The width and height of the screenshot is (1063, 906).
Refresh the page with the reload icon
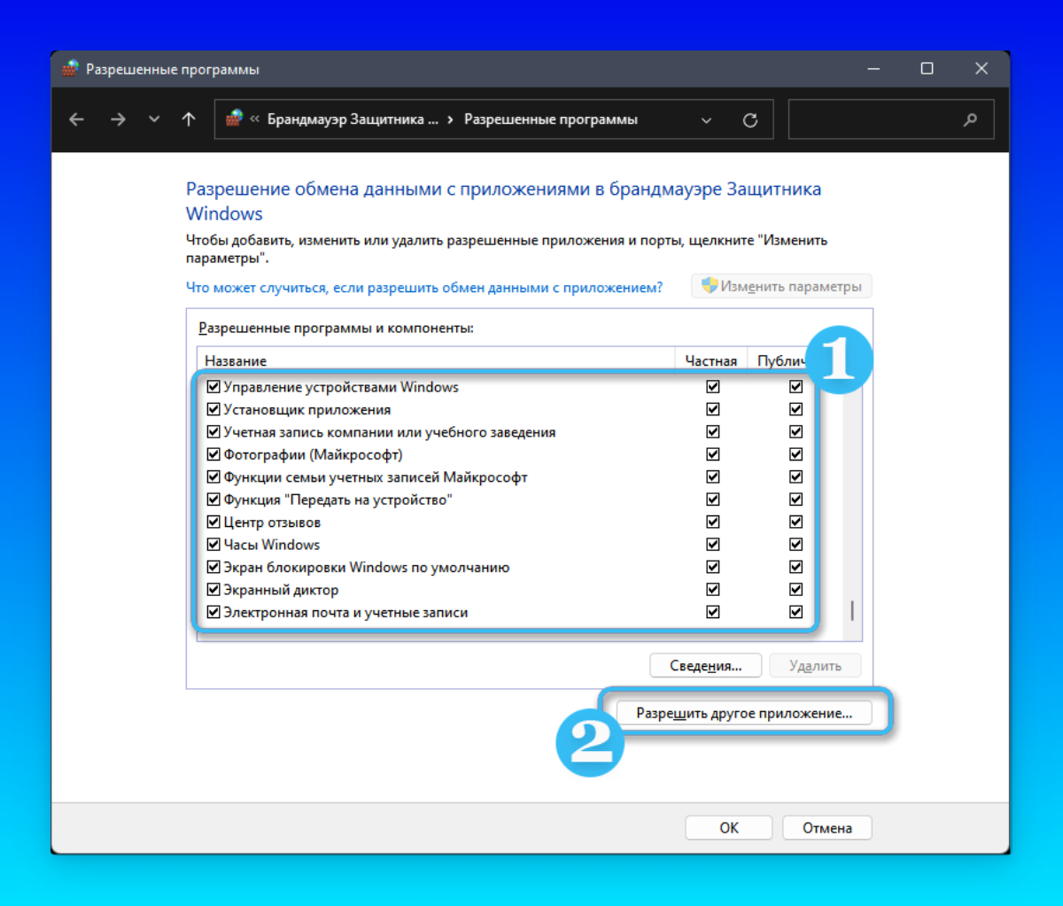point(750,120)
